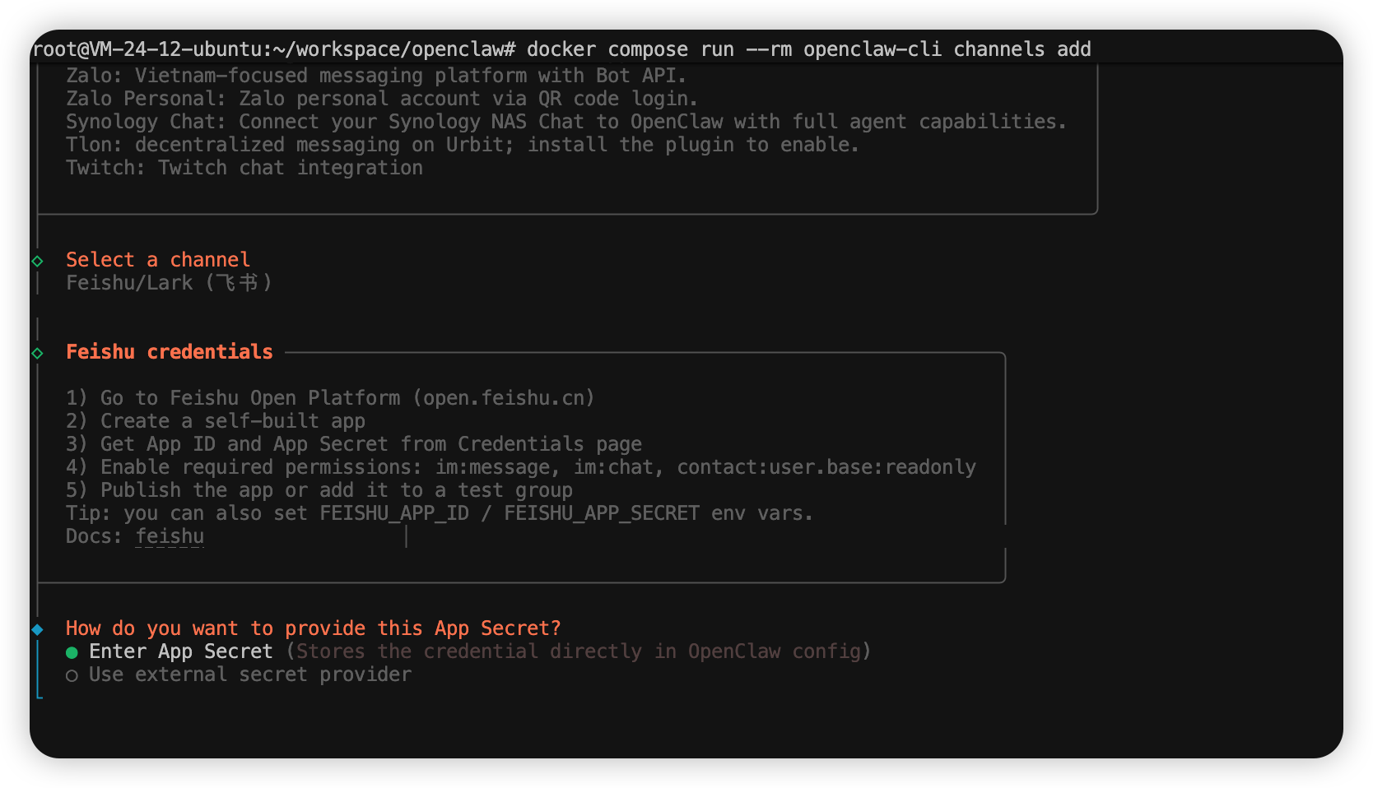The image size is (1373, 788).
Task: Click the Feishu credentials heading
Action: click(x=169, y=352)
